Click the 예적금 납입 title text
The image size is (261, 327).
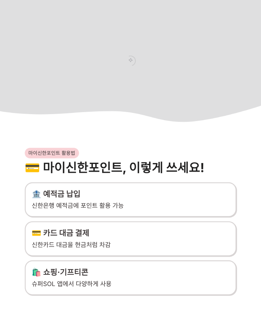[61, 194]
